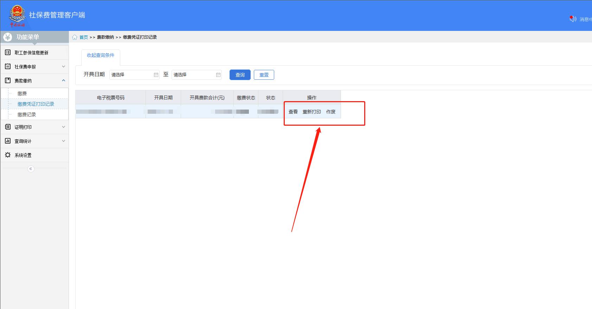
Task: Click the 查询统计 chart icon
Action: (8, 141)
